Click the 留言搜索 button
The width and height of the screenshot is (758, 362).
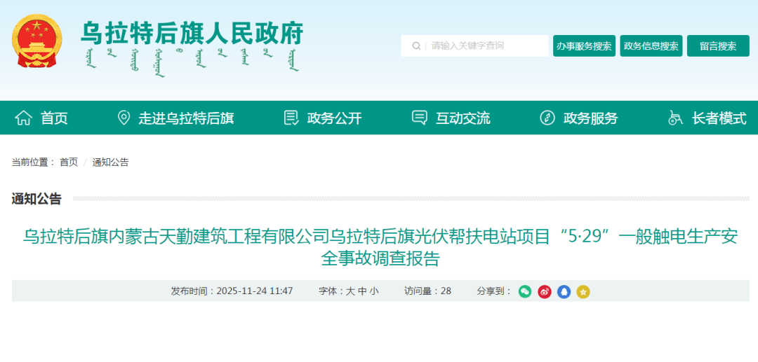pyautogui.click(x=717, y=46)
